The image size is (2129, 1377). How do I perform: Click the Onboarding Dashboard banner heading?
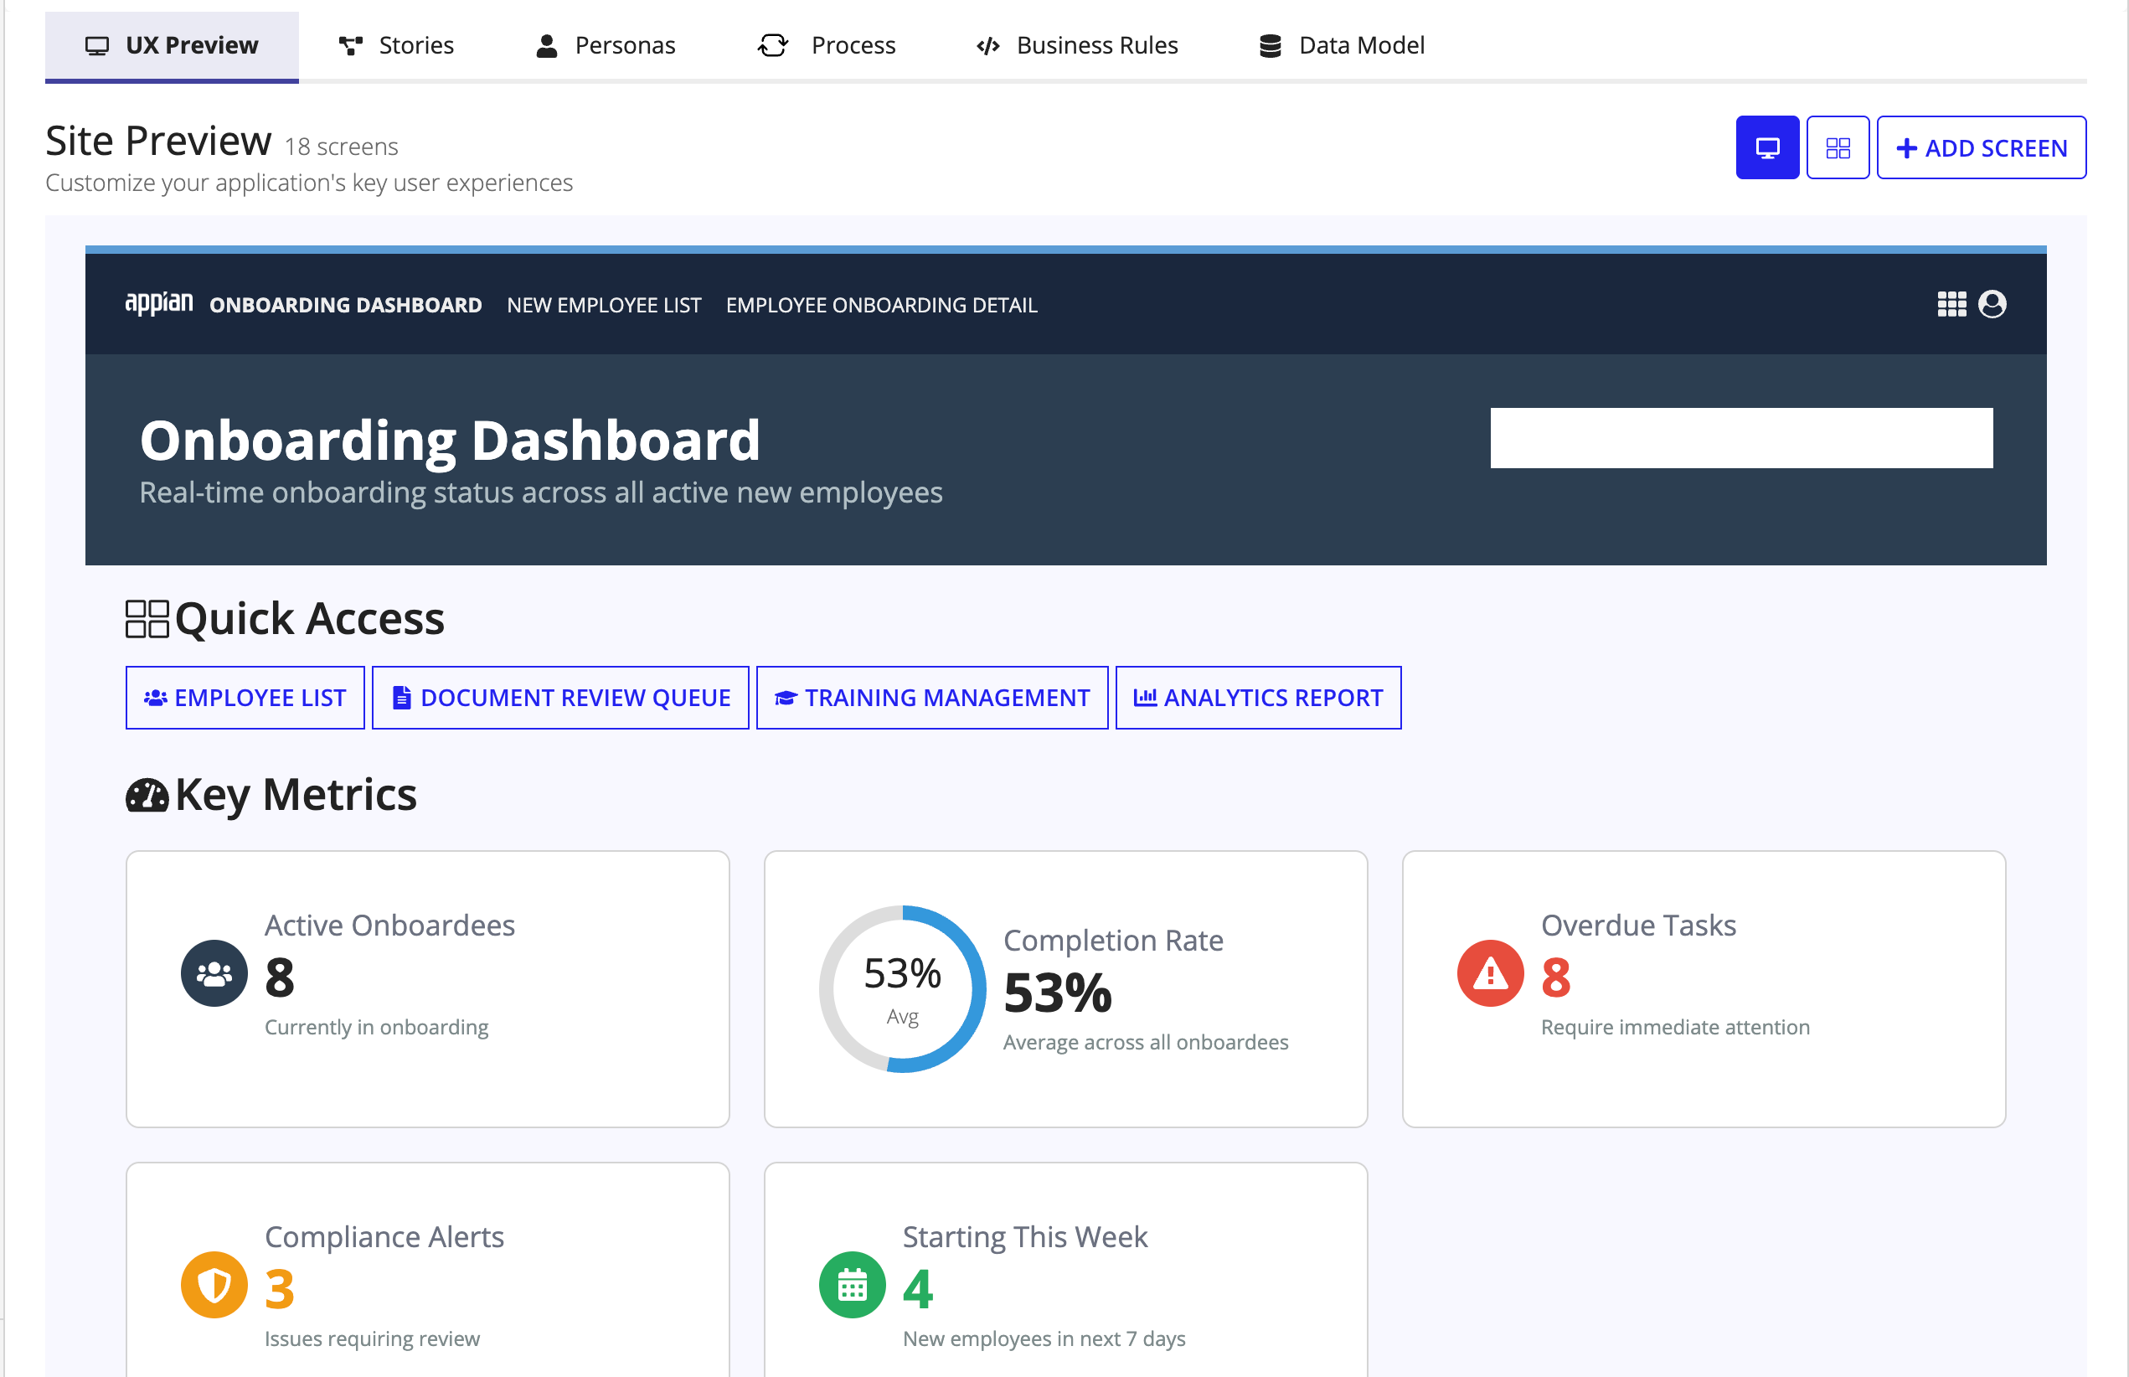[x=450, y=441]
